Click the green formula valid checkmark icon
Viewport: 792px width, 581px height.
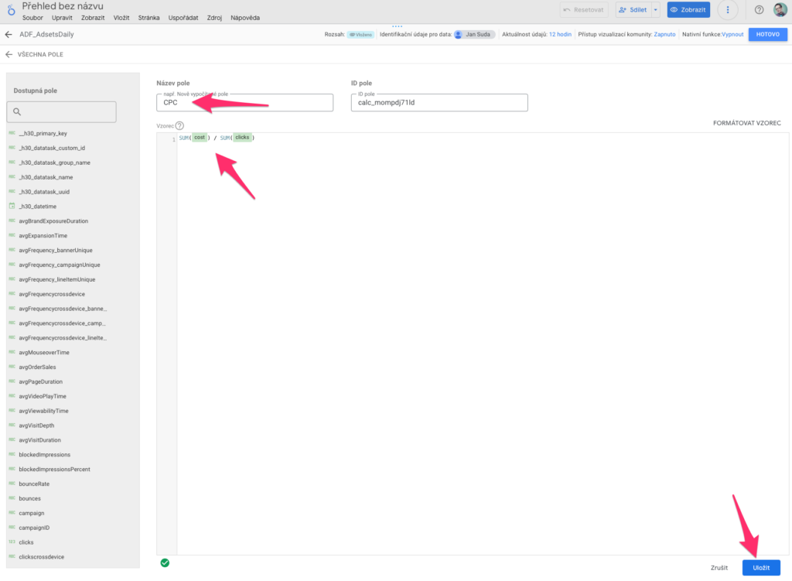tap(165, 562)
